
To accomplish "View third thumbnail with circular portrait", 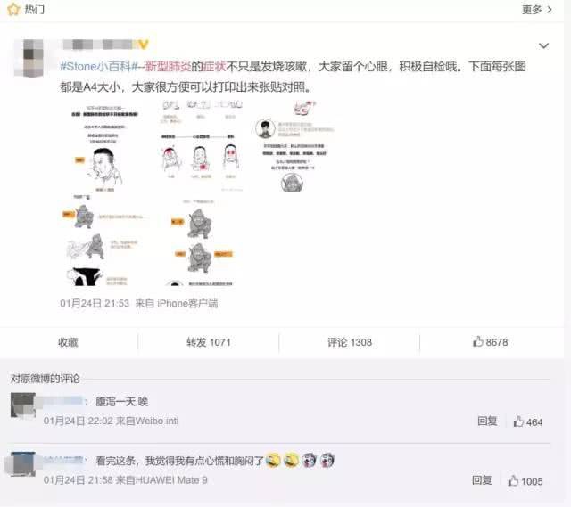I will [294, 147].
